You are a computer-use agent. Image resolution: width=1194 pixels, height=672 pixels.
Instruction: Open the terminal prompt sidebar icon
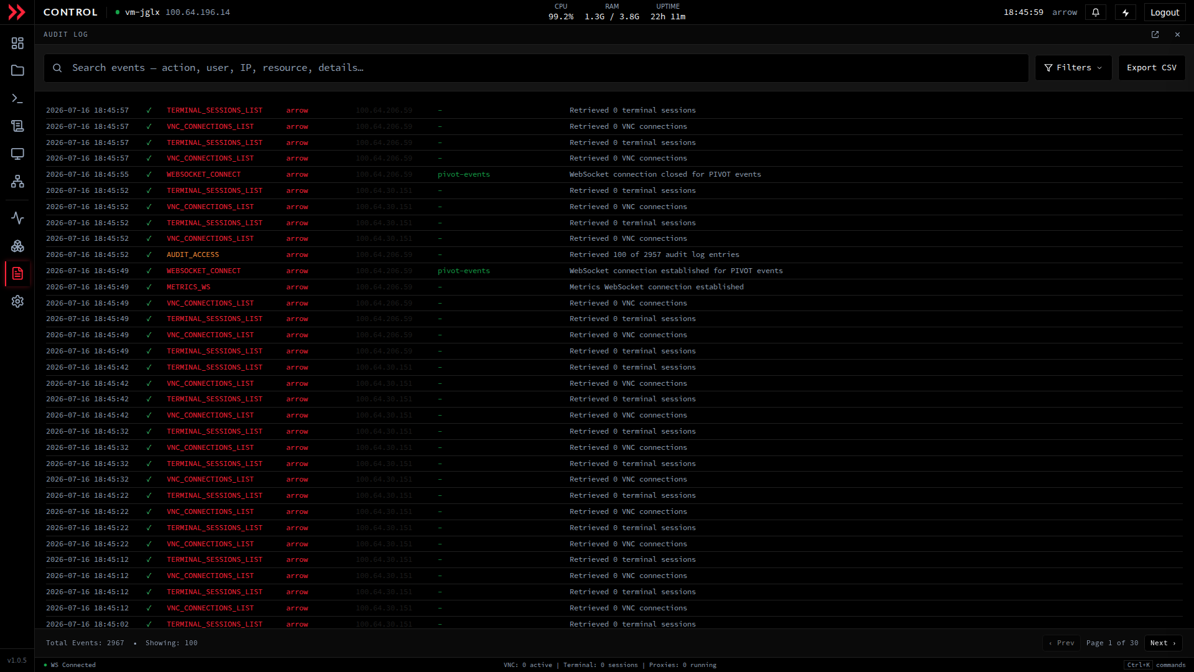tap(17, 98)
